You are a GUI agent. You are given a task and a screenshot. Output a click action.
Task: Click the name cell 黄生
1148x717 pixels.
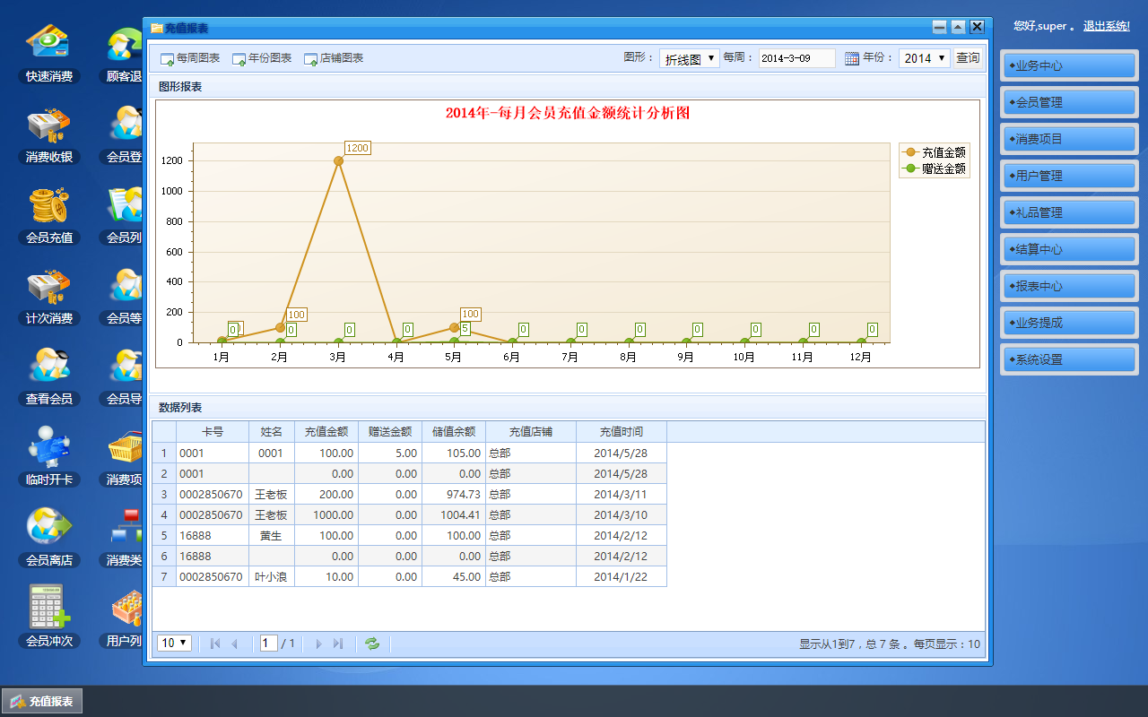pyautogui.click(x=271, y=536)
